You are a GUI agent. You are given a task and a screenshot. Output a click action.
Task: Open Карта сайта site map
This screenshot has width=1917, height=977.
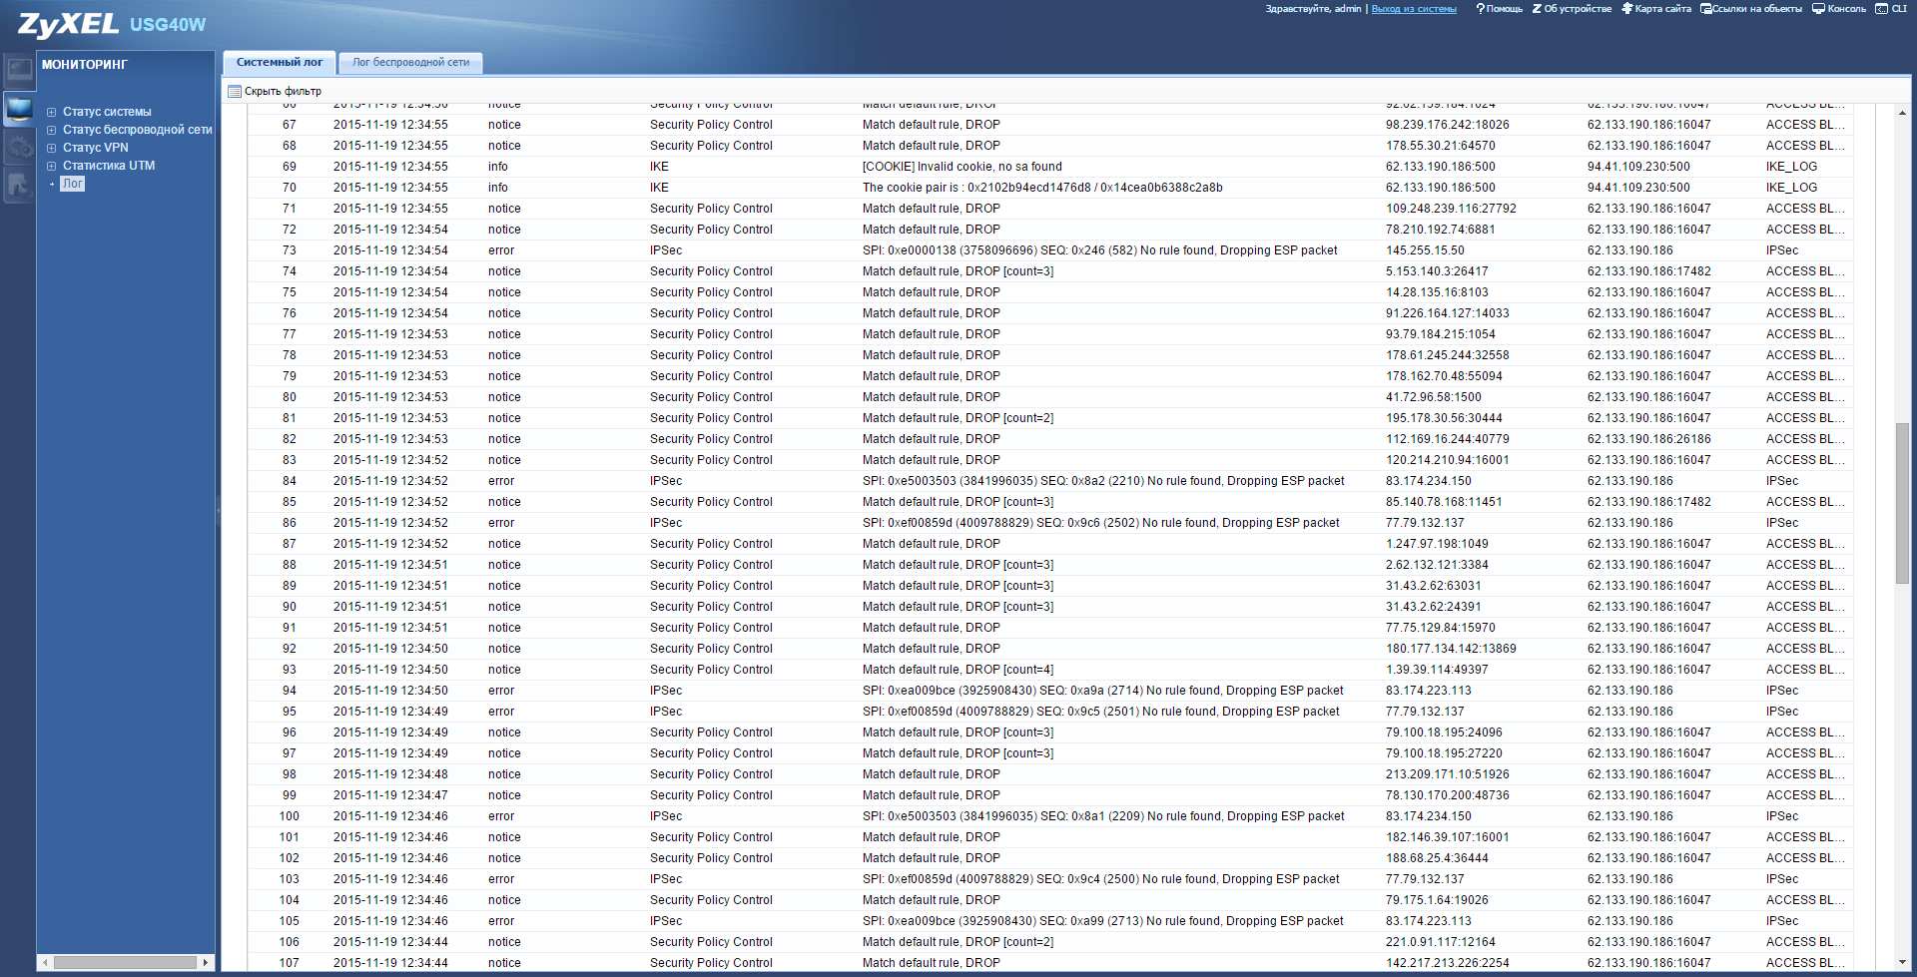[1656, 9]
